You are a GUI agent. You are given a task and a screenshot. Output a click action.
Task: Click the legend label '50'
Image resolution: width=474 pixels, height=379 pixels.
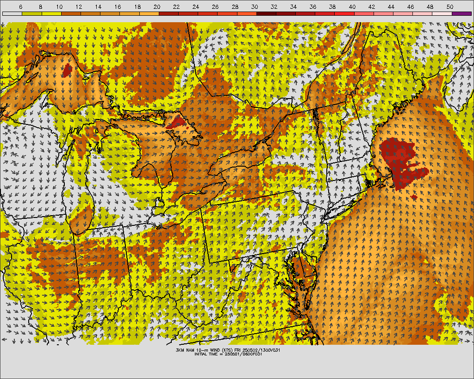450,6
